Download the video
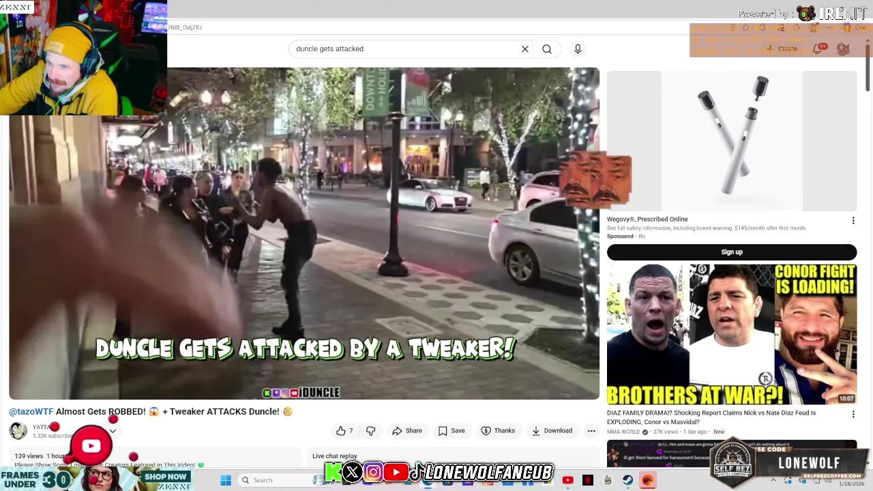Image resolution: width=873 pixels, height=491 pixels. (552, 431)
